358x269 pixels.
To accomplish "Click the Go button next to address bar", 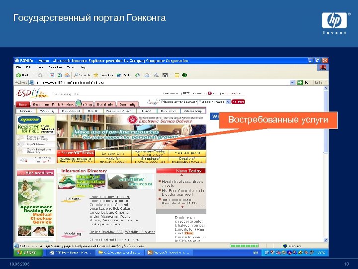I will tap(303, 82).
